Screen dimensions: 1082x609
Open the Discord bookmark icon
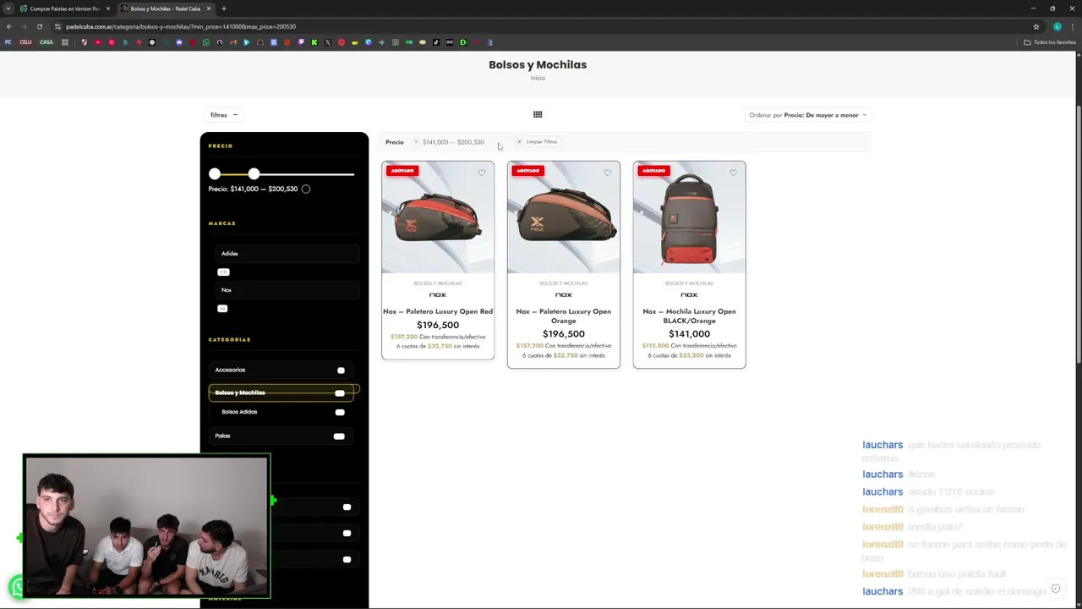tap(179, 42)
